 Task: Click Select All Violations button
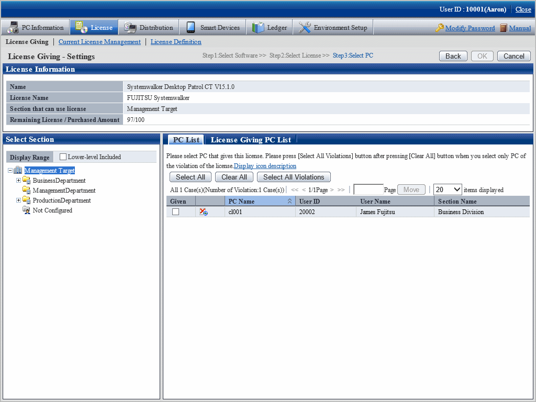tap(294, 177)
